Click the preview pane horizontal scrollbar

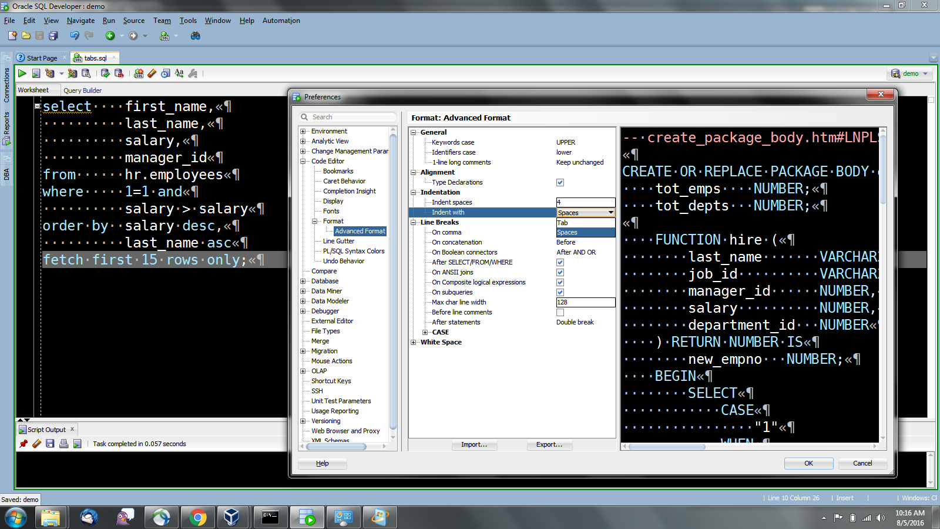[x=667, y=447]
